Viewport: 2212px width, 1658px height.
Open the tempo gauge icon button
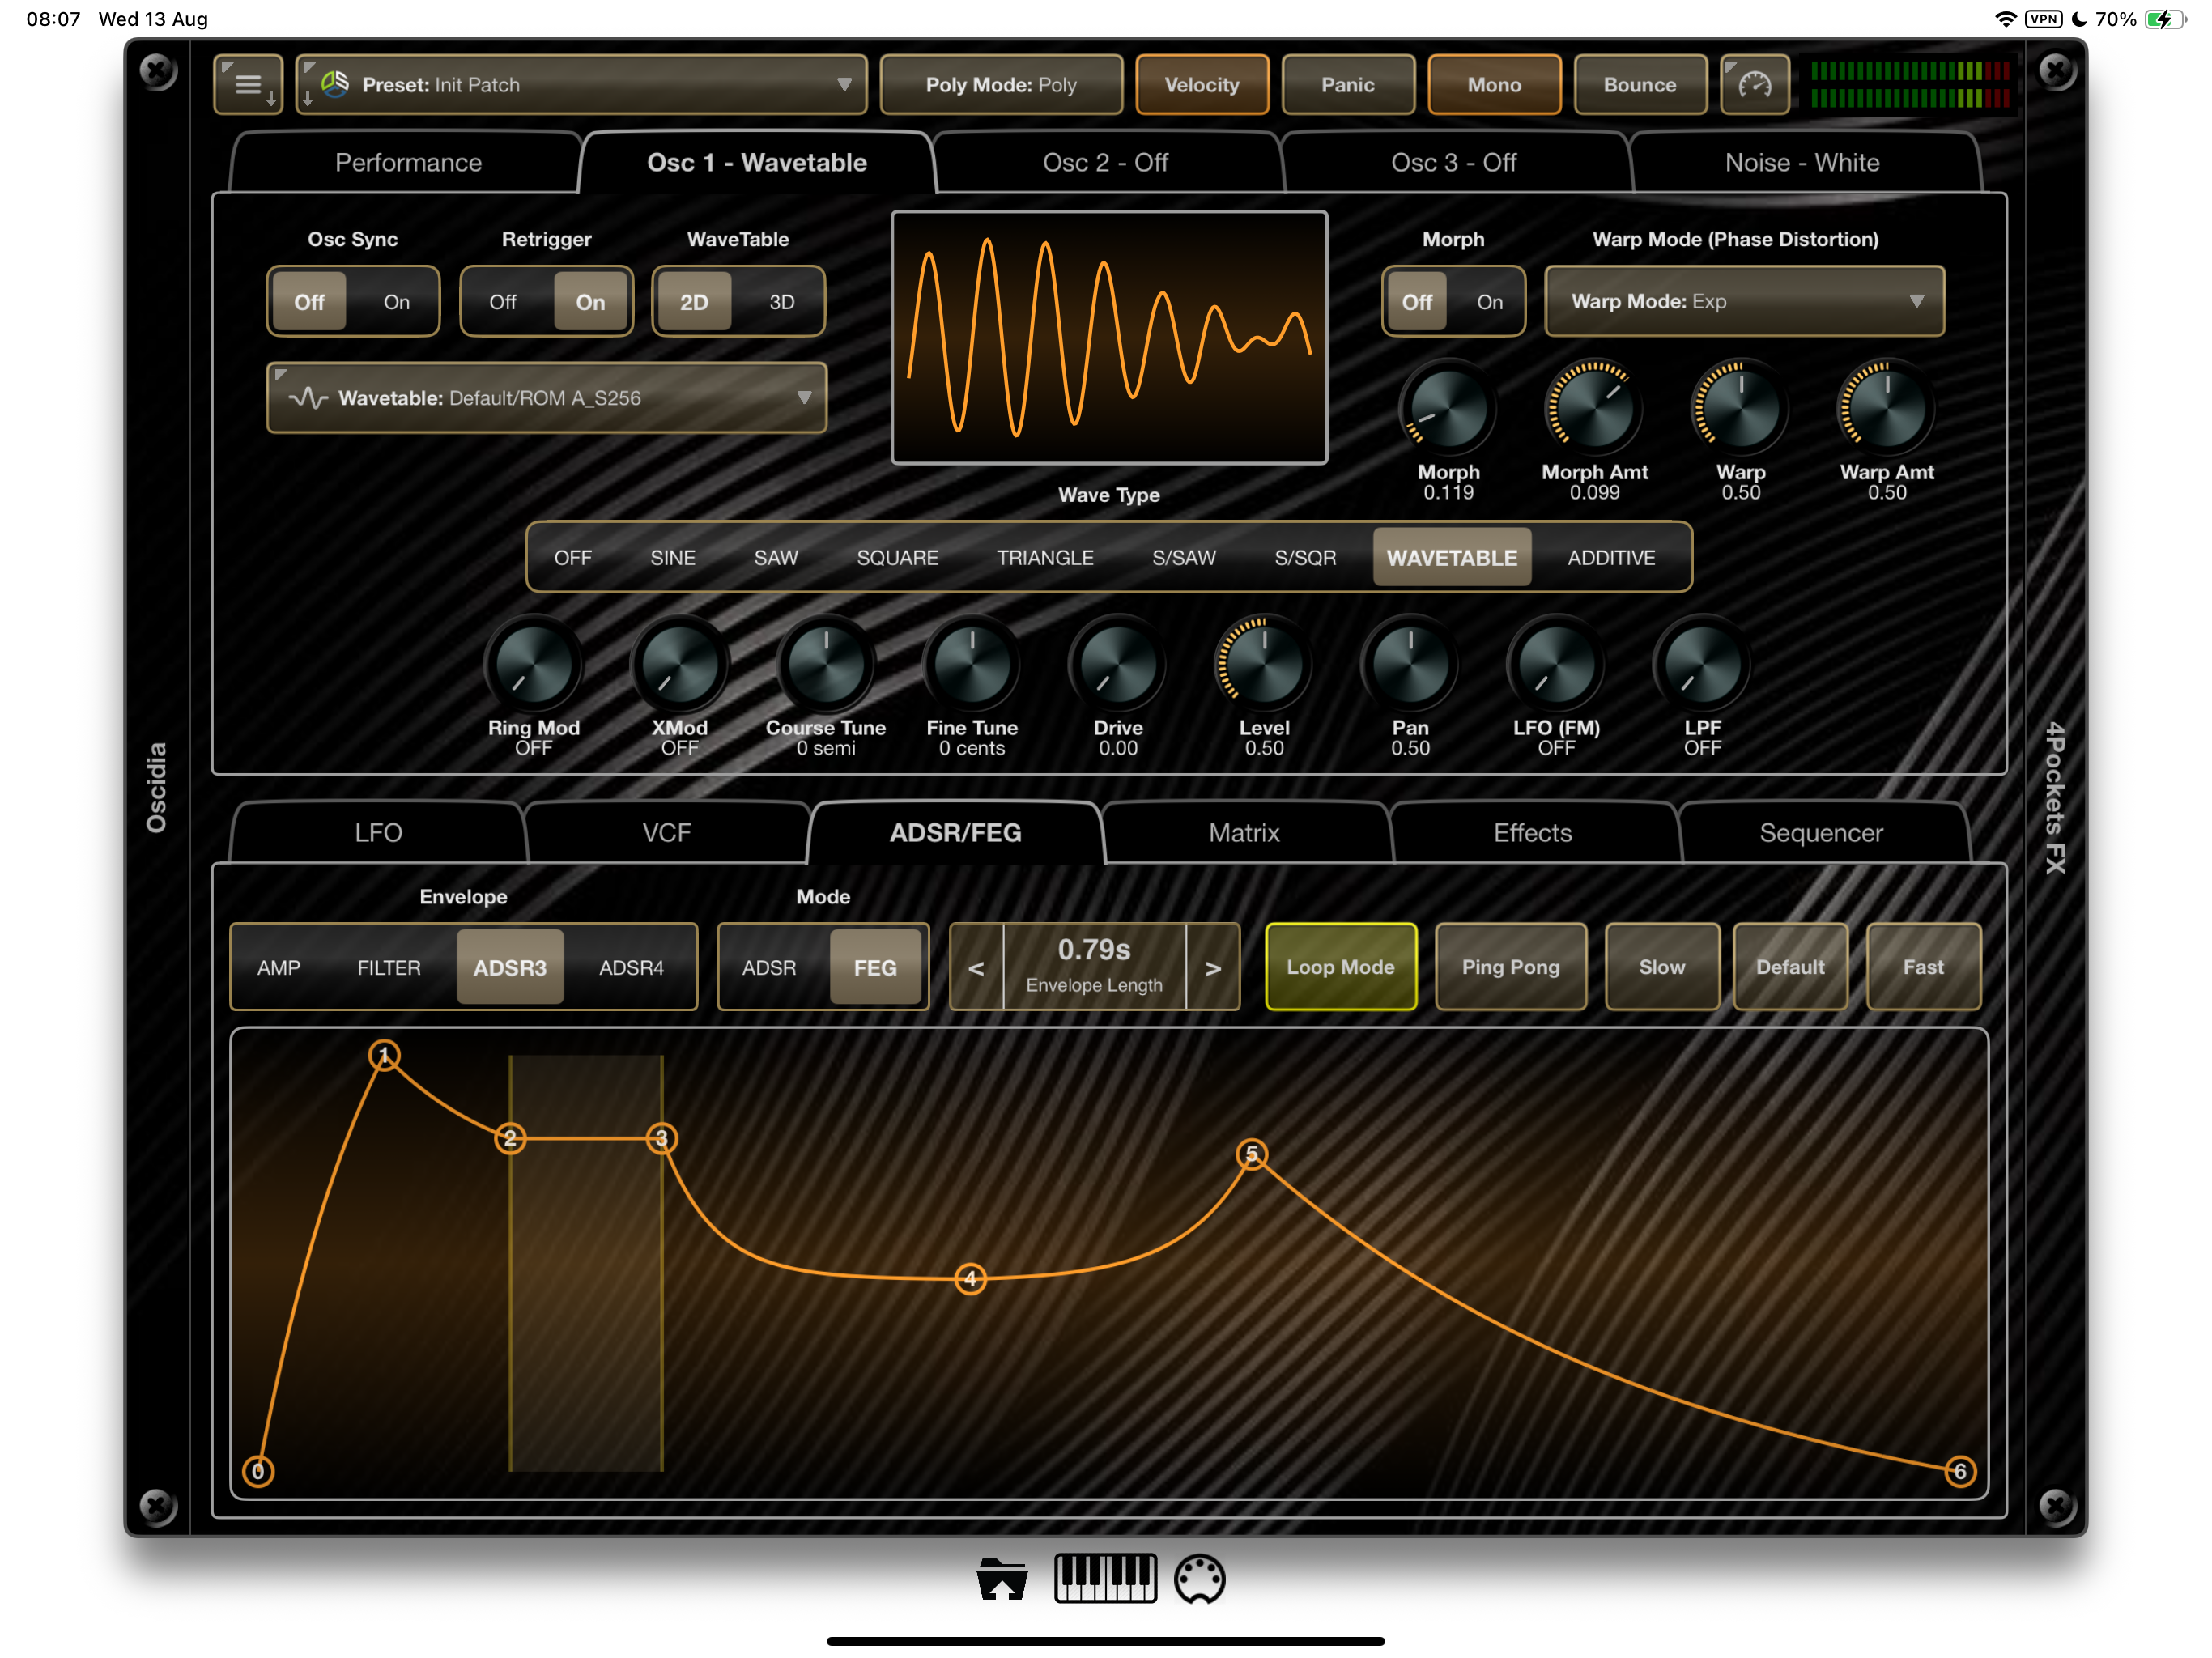click(x=1754, y=85)
